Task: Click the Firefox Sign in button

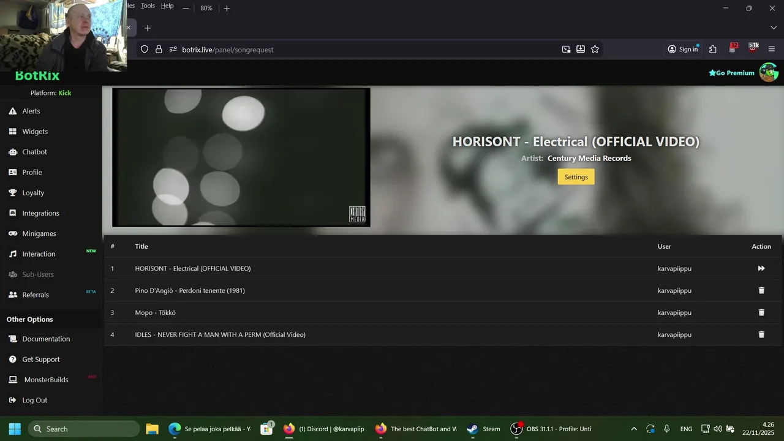Action: click(x=683, y=49)
